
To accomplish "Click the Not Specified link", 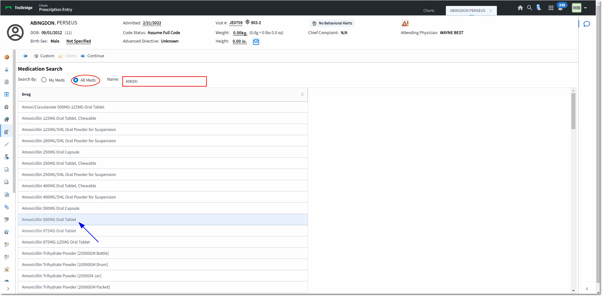I will click(79, 41).
